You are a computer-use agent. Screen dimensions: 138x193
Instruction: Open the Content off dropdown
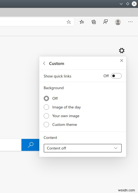click(83, 148)
